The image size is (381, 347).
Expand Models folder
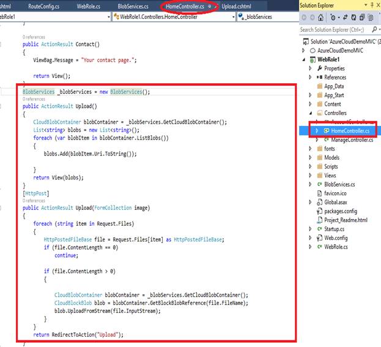point(310,157)
